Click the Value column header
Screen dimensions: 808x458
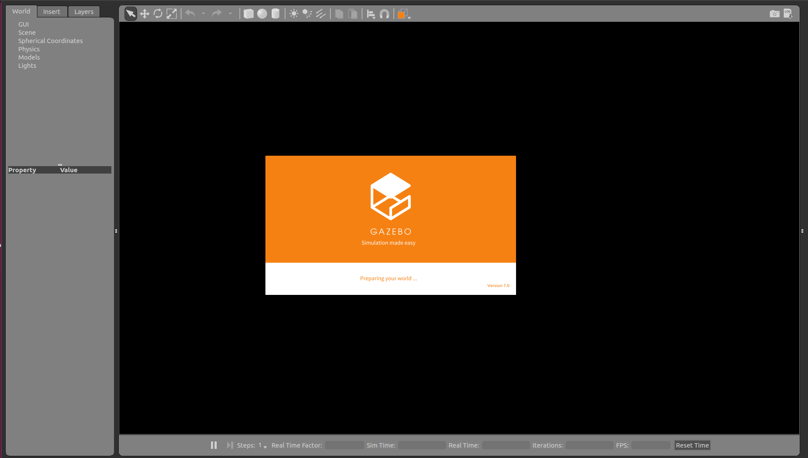[x=85, y=170]
